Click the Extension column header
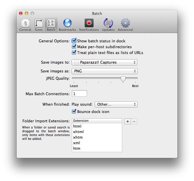The image size is (194, 181). (97, 121)
